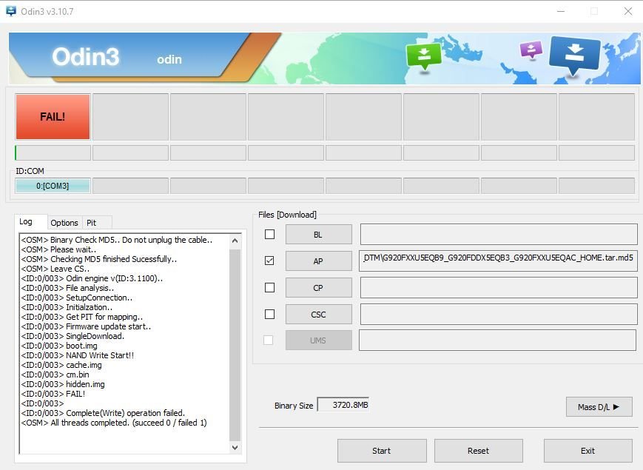Screen dimensions: 643x470
Task: Minimize the Odin3 window
Action: pos(561,12)
